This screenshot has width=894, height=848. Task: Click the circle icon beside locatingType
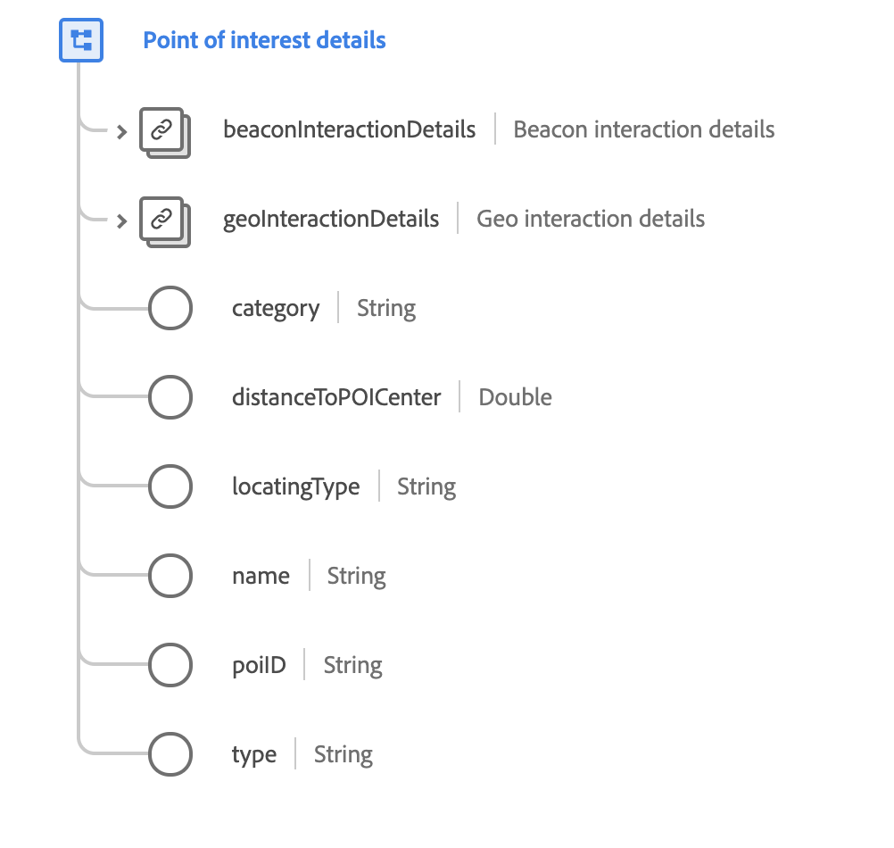(170, 487)
